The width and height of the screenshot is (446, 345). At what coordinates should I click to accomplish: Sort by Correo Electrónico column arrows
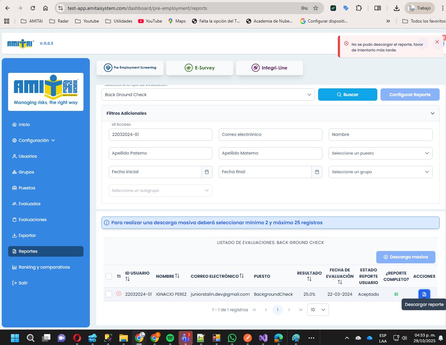[x=242, y=276]
